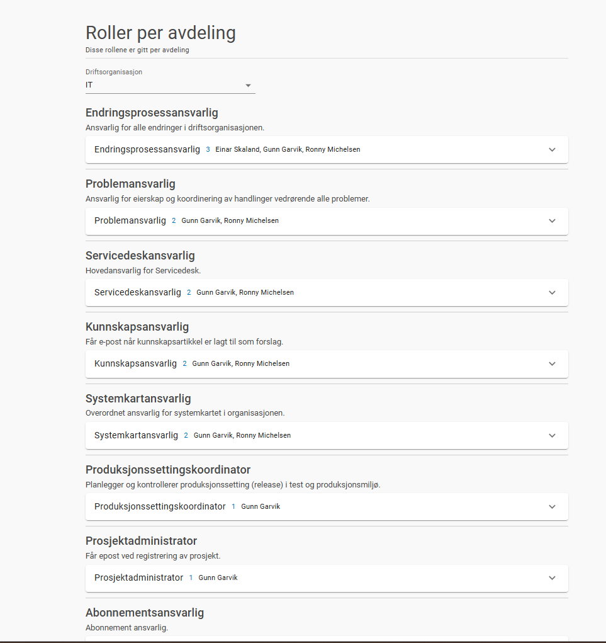This screenshot has width=606, height=643.
Task: Click the Produksjonssettingskoordinator row chevron icon
Action: pos(552,507)
